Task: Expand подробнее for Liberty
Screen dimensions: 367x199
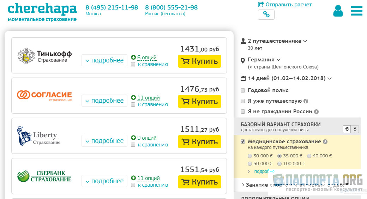Action: 104,141
